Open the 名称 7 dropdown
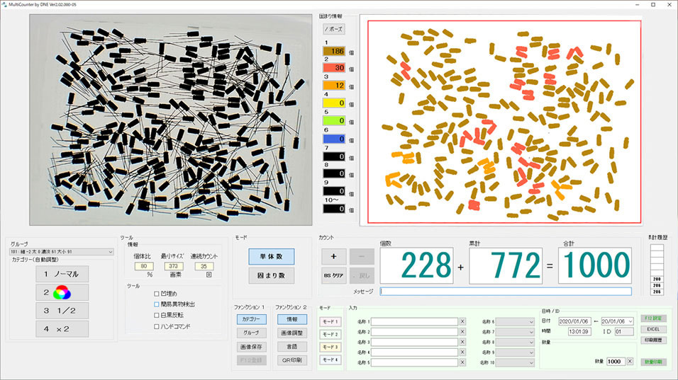 click(531, 332)
